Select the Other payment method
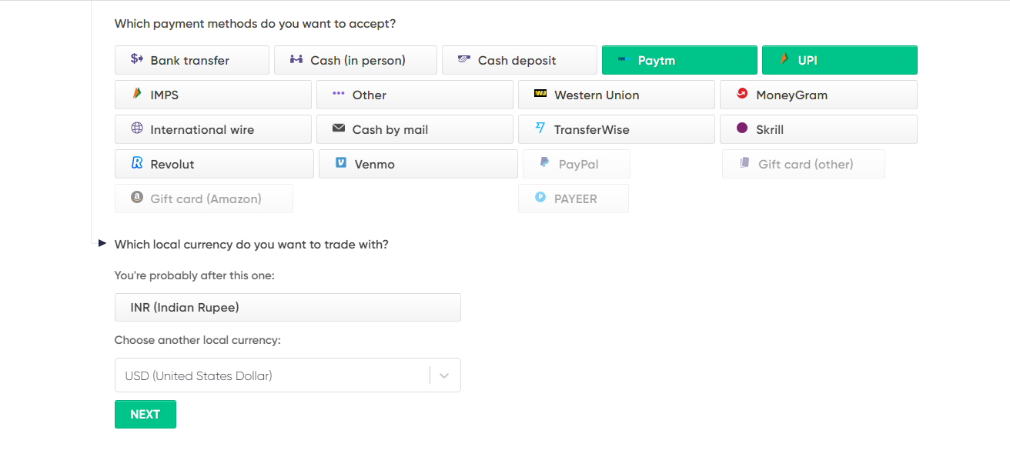This screenshot has width=1010, height=457. [x=415, y=95]
